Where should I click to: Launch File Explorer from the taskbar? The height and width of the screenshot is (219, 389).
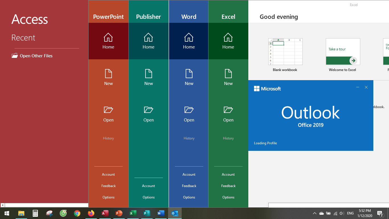click(x=21, y=213)
